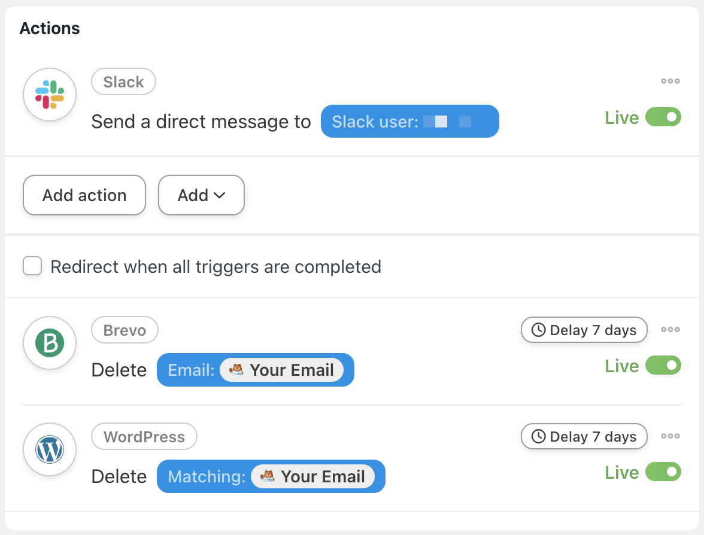The height and width of the screenshot is (535, 704).
Task: Open the WordPress action three-dot menu
Action: [x=670, y=436]
